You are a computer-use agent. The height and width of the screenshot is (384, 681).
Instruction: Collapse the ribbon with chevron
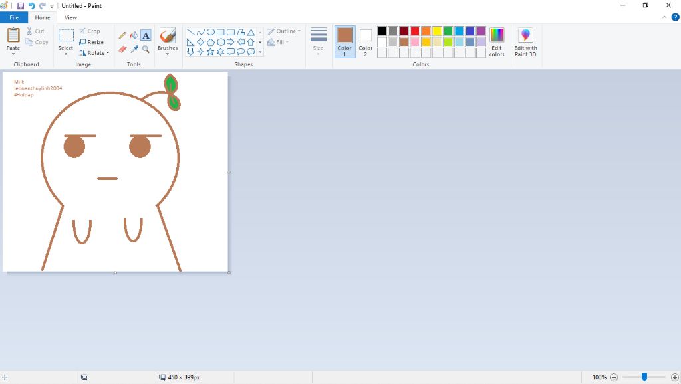coord(664,17)
